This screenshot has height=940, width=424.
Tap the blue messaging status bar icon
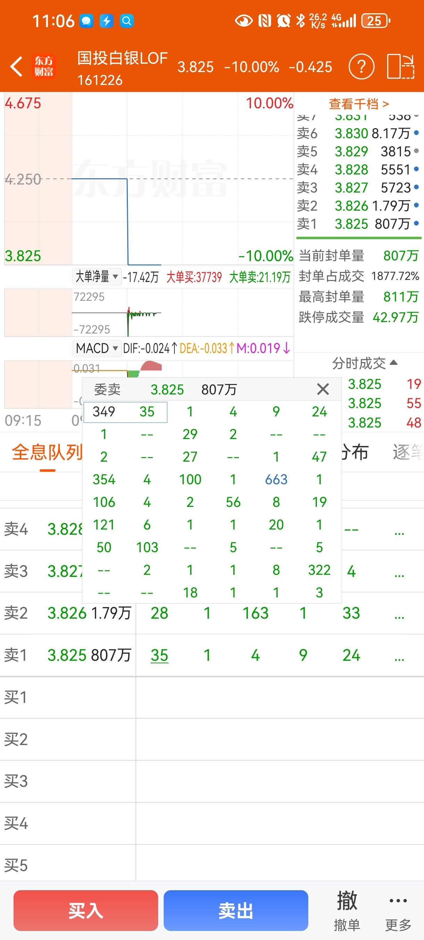[86, 21]
